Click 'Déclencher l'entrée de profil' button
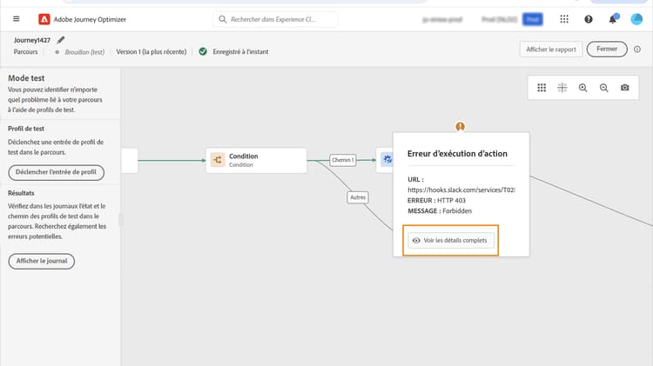This screenshot has height=366, width=653. (56, 172)
